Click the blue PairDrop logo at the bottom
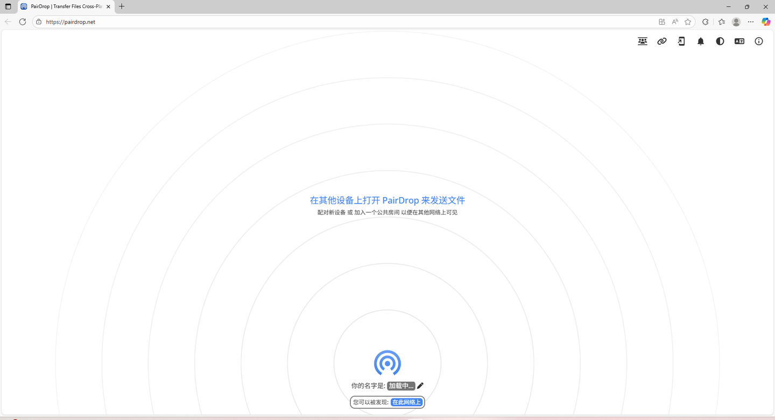This screenshot has width=775, height=420. click(x=387, y=363)
